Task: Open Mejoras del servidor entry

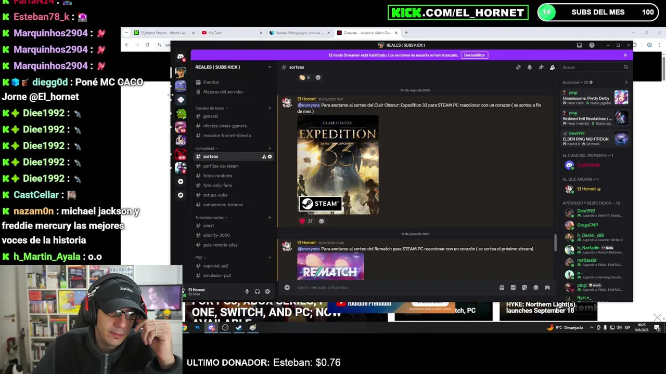Action: pos(233,92)
